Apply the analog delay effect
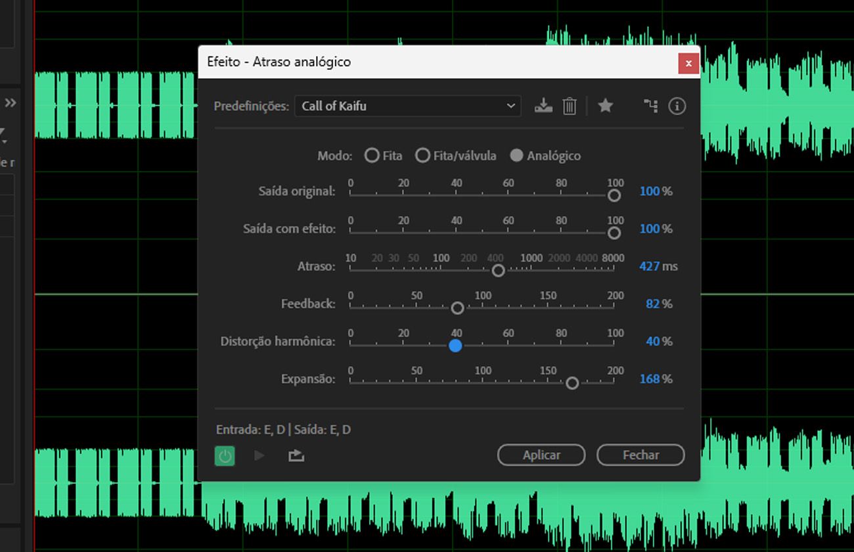Viewport: 854px width, 552px height. (541, 455)
